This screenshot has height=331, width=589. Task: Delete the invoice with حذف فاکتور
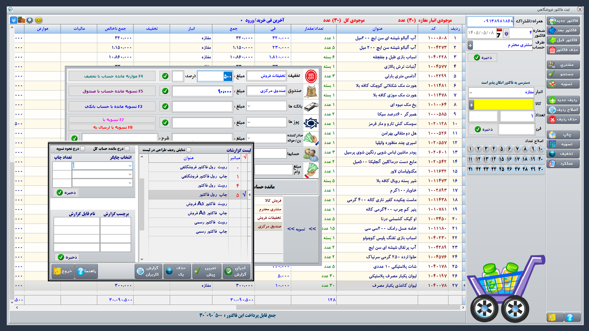pos(563,50)
